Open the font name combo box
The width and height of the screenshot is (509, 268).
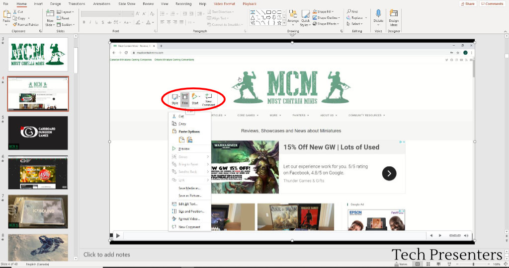pyautogui.click(x=101, y=13)
